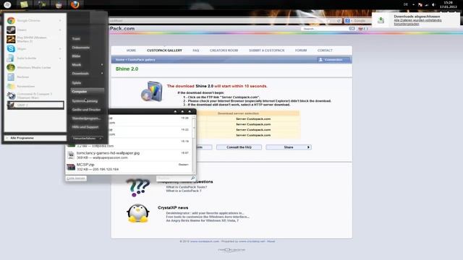Open Hilfe und Support entry
This screenshot has width=463, height=260.
[85, 127]
